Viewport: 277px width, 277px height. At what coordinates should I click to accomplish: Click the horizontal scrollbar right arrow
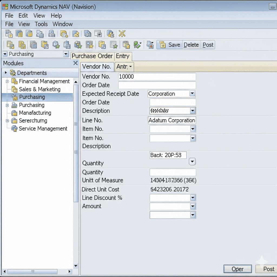[69, 271]
